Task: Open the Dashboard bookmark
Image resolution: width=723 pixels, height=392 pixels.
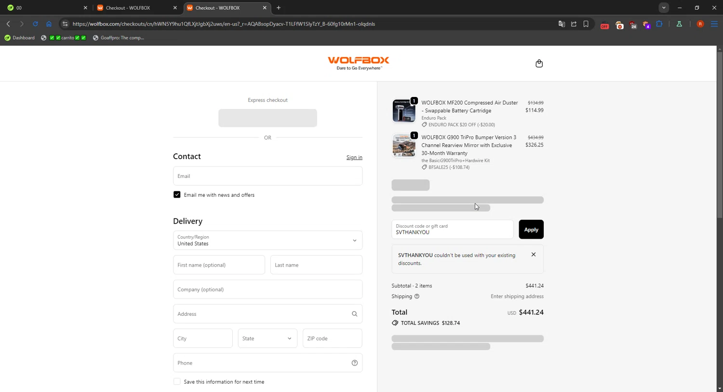Action: click(20, 38)
